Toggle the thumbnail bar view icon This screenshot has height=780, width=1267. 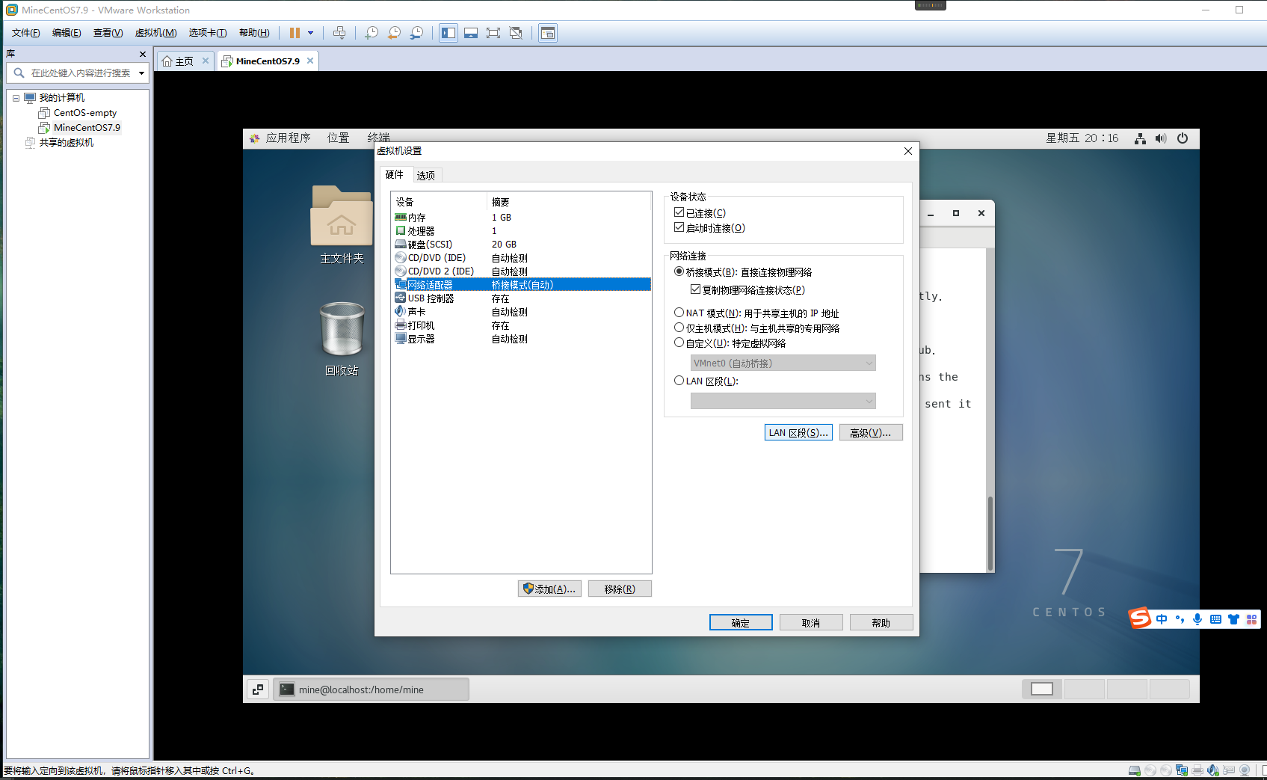point(471,33)
